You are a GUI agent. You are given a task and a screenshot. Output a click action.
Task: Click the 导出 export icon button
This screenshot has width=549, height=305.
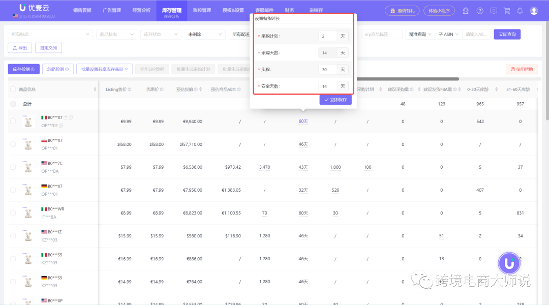19,48
